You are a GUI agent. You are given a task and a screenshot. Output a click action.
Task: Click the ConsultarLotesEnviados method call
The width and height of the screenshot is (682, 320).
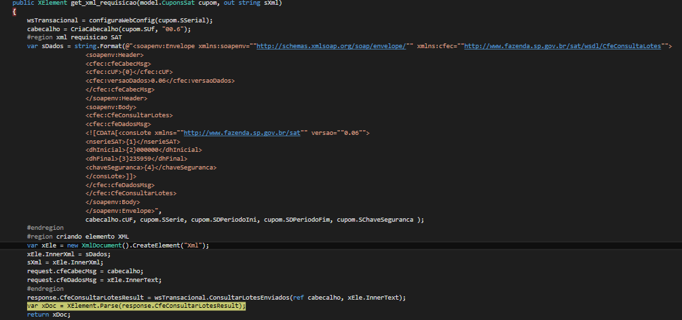250,298
